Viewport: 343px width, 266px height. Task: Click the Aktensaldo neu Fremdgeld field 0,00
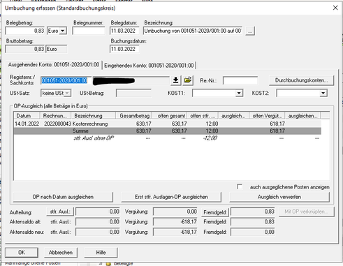(253, 232)
